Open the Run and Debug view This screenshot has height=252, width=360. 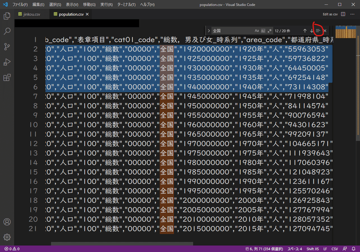click(x=7, y=62)
